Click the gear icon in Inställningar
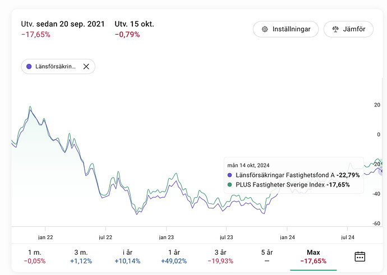 tap(265, 29)
